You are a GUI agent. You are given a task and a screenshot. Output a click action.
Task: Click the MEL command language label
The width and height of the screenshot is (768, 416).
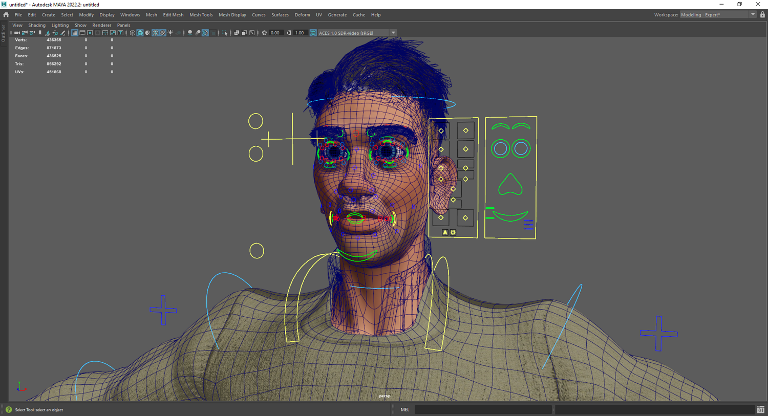405,410
